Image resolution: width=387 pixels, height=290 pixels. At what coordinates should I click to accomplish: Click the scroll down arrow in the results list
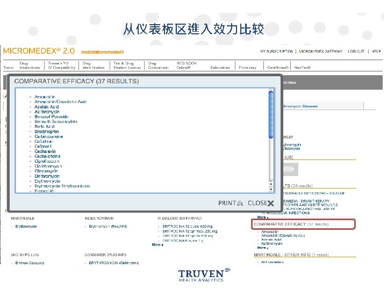(x=271, y=190)
